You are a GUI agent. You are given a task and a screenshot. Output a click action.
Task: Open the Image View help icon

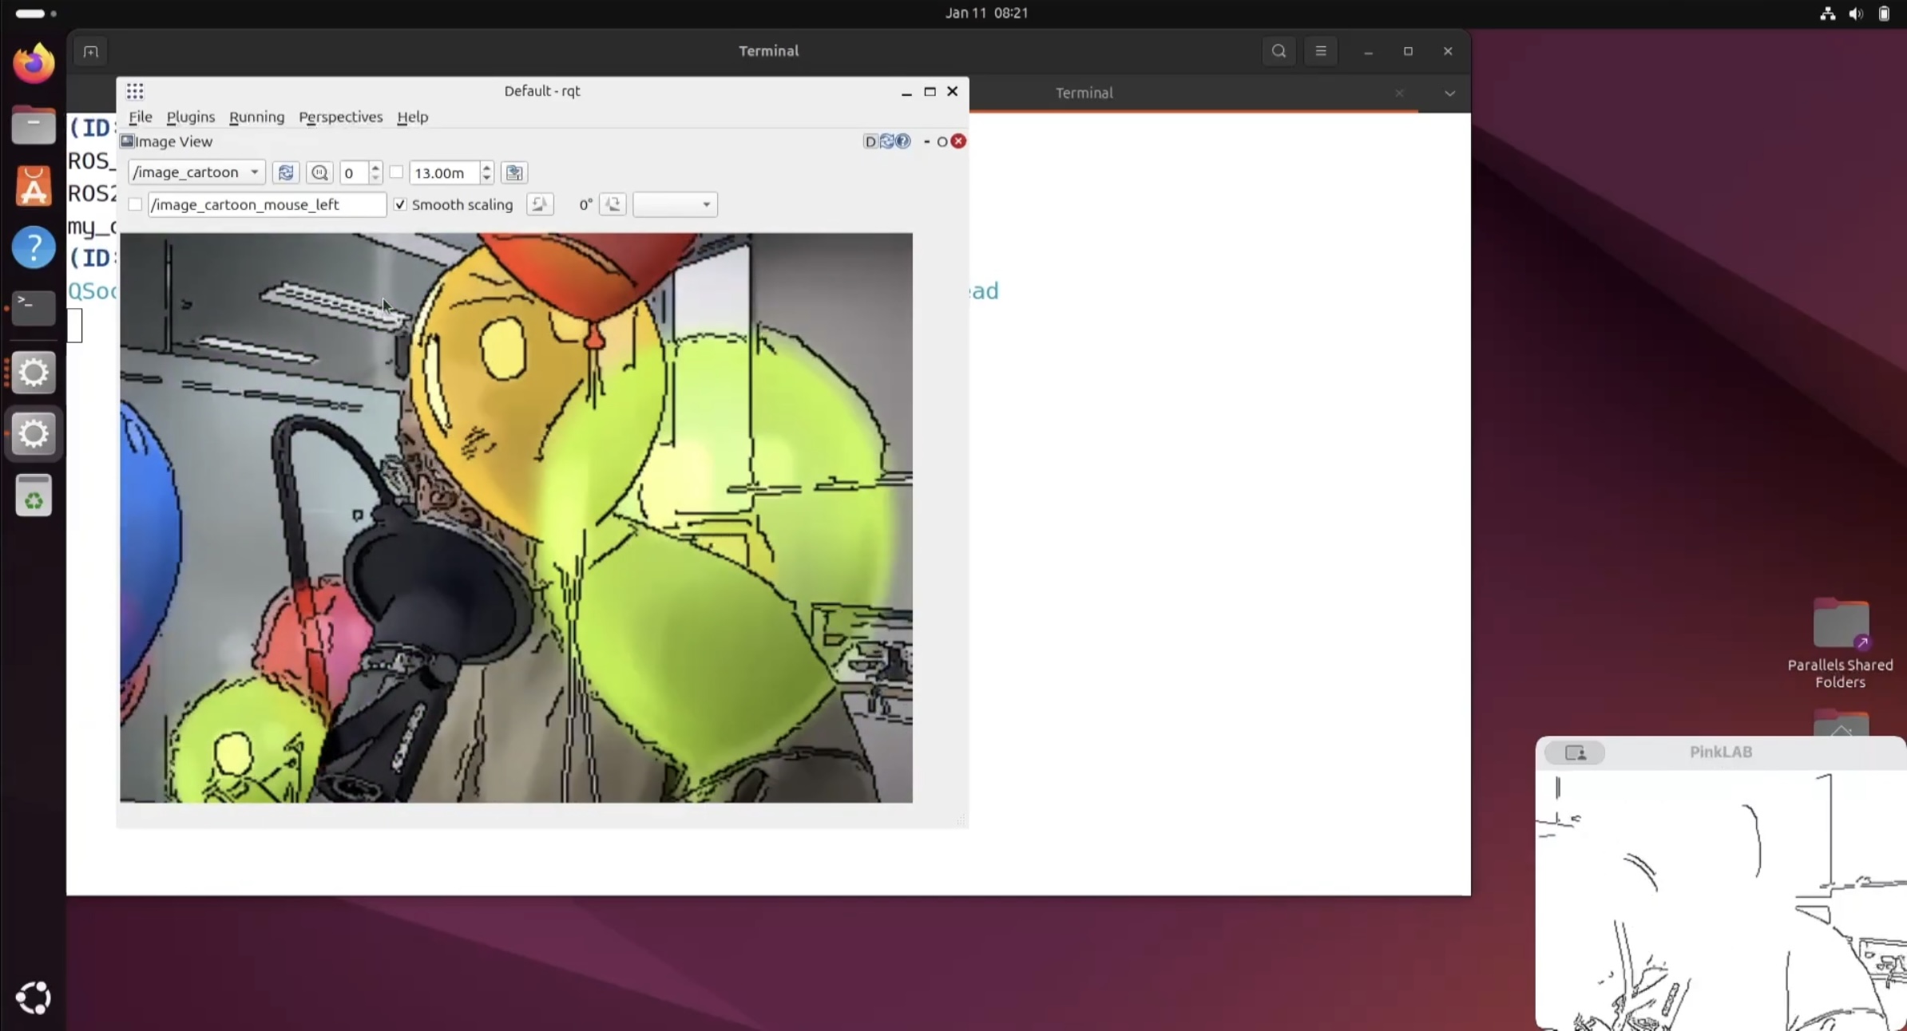click(x=903, y=141)
